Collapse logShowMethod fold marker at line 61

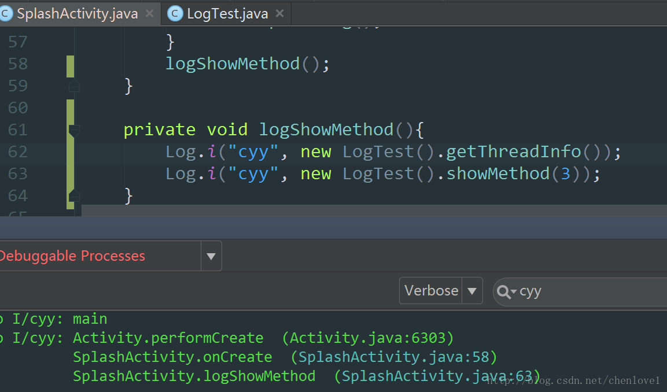coord(74,130)
